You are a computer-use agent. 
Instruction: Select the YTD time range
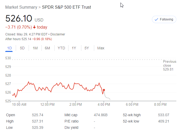61,48
